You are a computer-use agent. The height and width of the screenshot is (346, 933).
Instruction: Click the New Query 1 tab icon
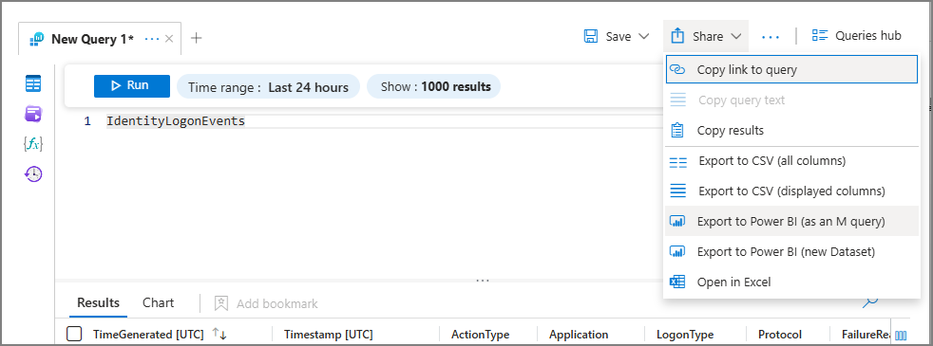pos(37,39)
